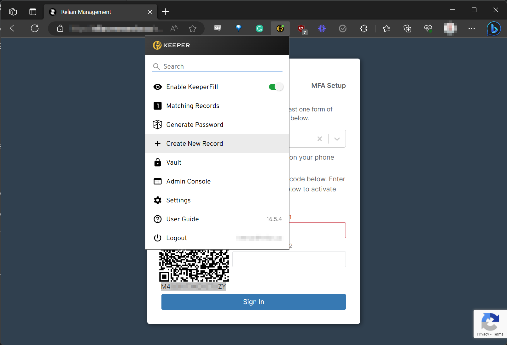This screenshot has height=345, width=507.
Task: Toggle the Enable KeeperFill switch
Action: click(276, 87)
